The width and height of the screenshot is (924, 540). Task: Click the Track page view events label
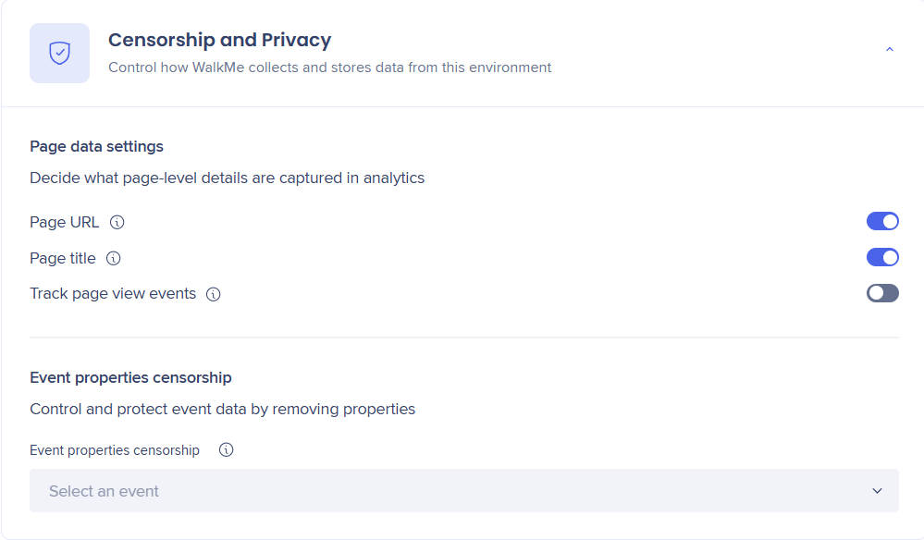pyautogui.click(x=113, y=293)
